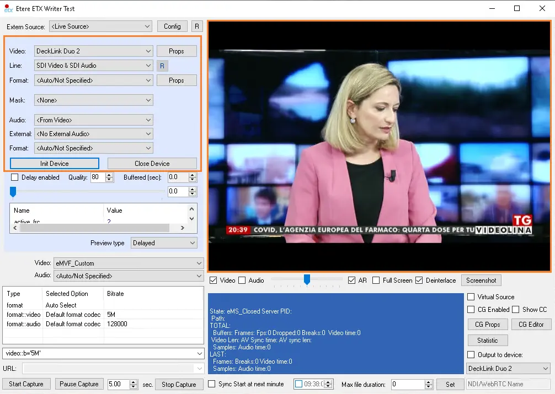Expand the Mask dropdown
This screenshot has height=394, width=555.
93,100
